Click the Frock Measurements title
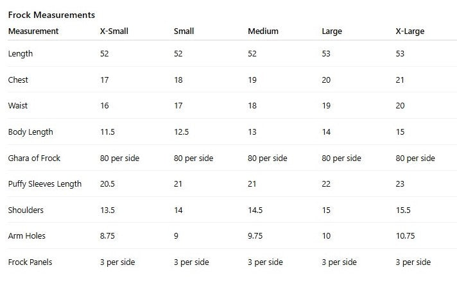 pyautogui.click(x=51, y=14)
